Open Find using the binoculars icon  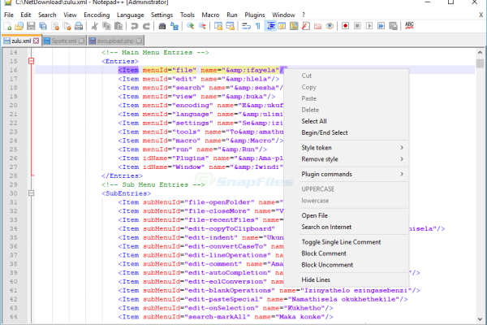pyautogui.click(x=161, y=26)
